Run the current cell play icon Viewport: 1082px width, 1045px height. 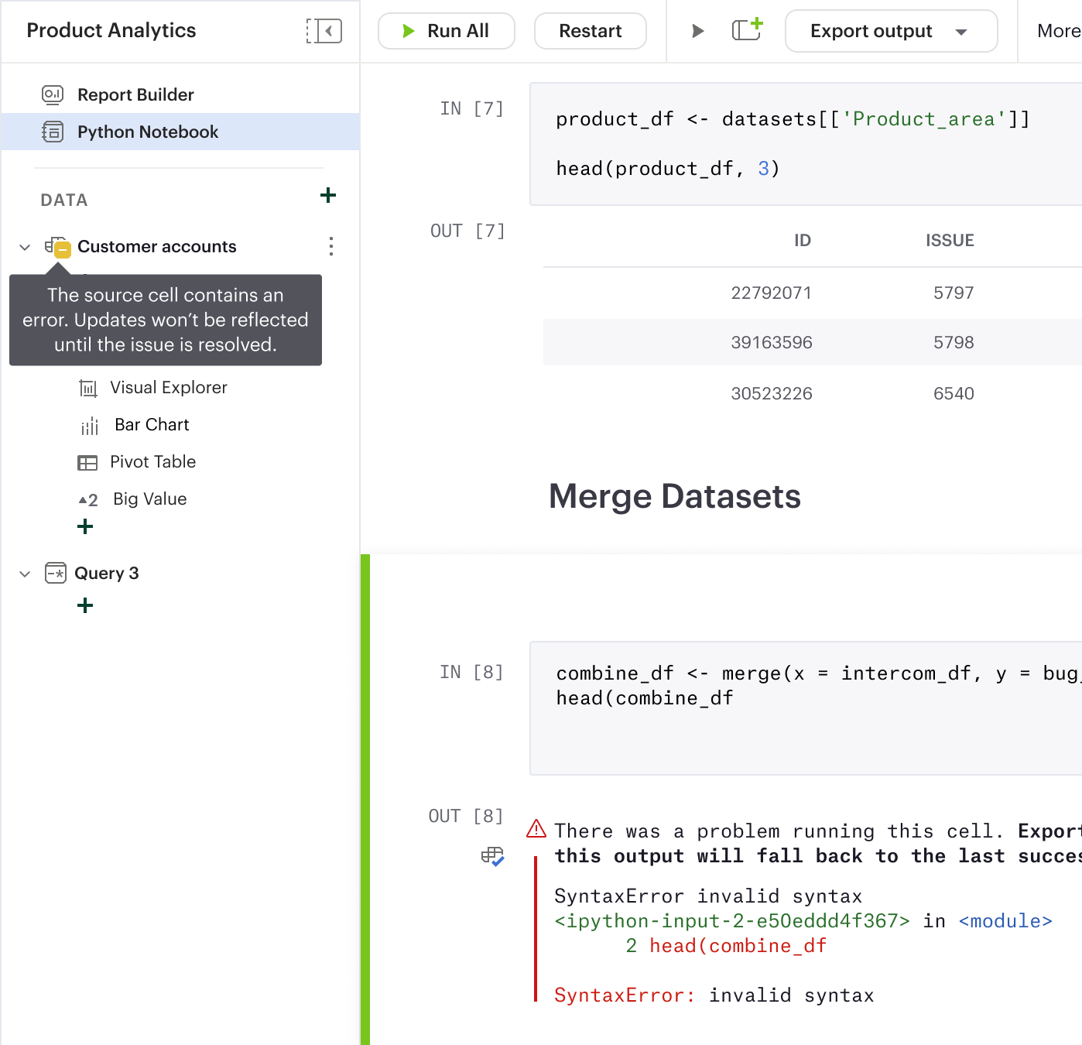click(697, 31)
